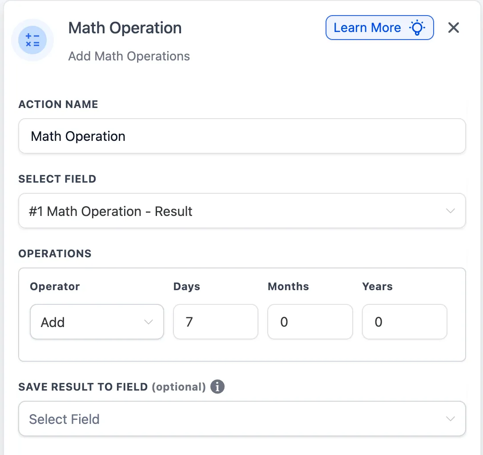Dismiss the dialog with the X
This screenshot has height=455, width=483.
(x=453, y=28)
